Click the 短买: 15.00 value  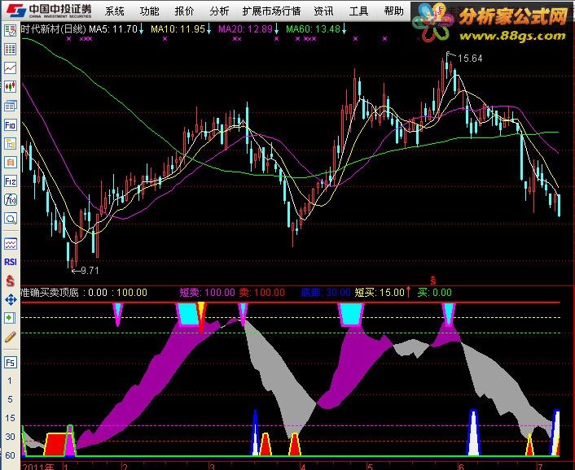click(380, 293)
